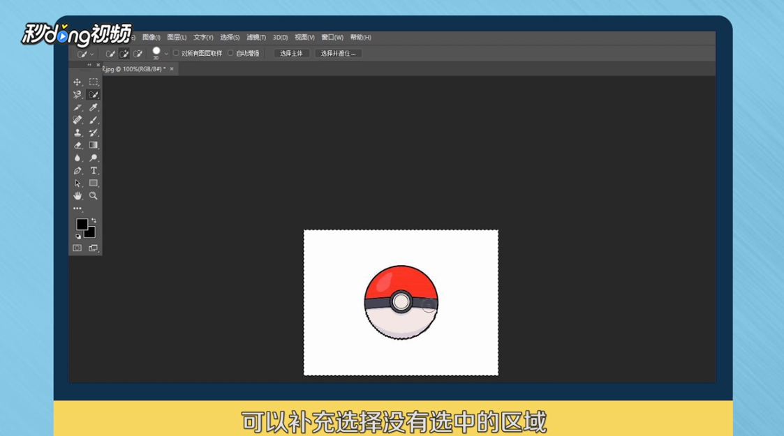
Task: Close the floating toolbox panel
Action: (x=98, y=65)
